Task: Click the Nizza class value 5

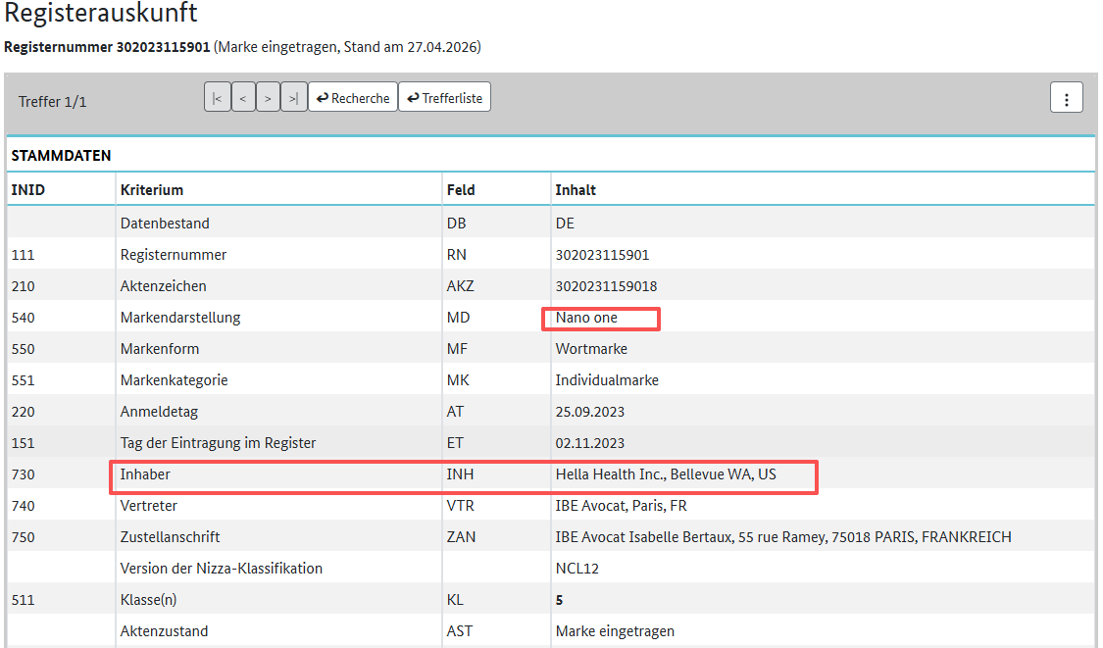Action: tap(559, 600)
